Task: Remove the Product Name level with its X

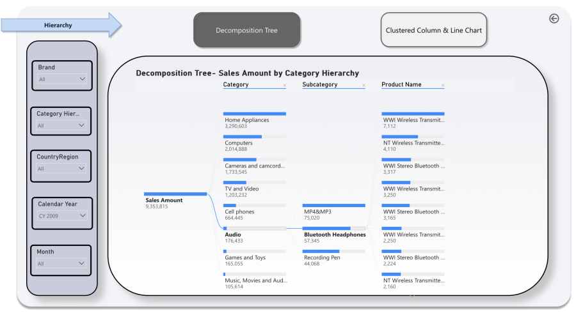Action: (x=442, y=85)
